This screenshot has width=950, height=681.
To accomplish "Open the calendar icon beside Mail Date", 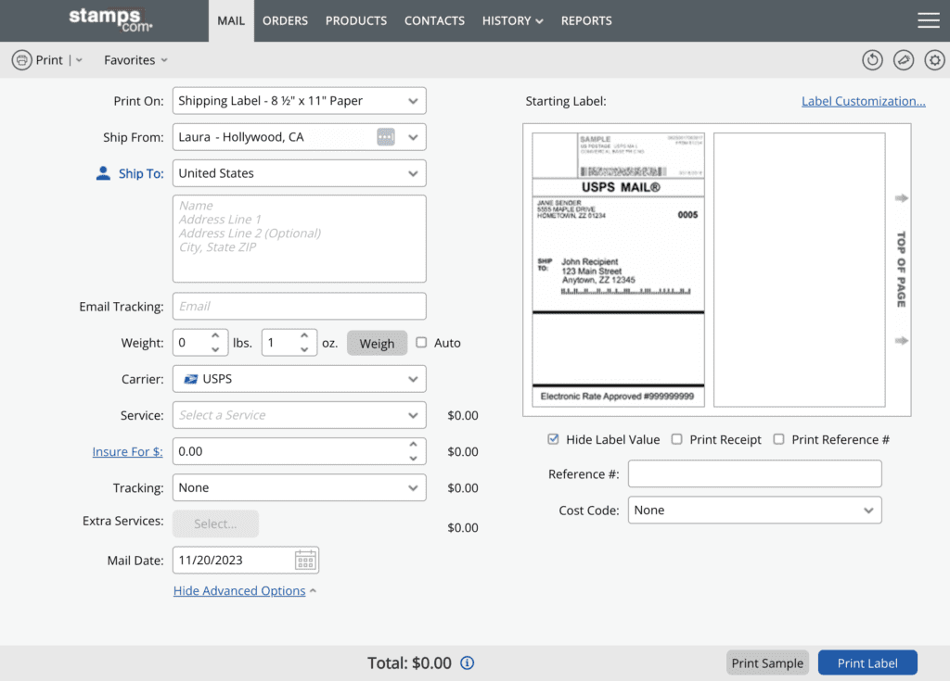I will coord(306,560).
